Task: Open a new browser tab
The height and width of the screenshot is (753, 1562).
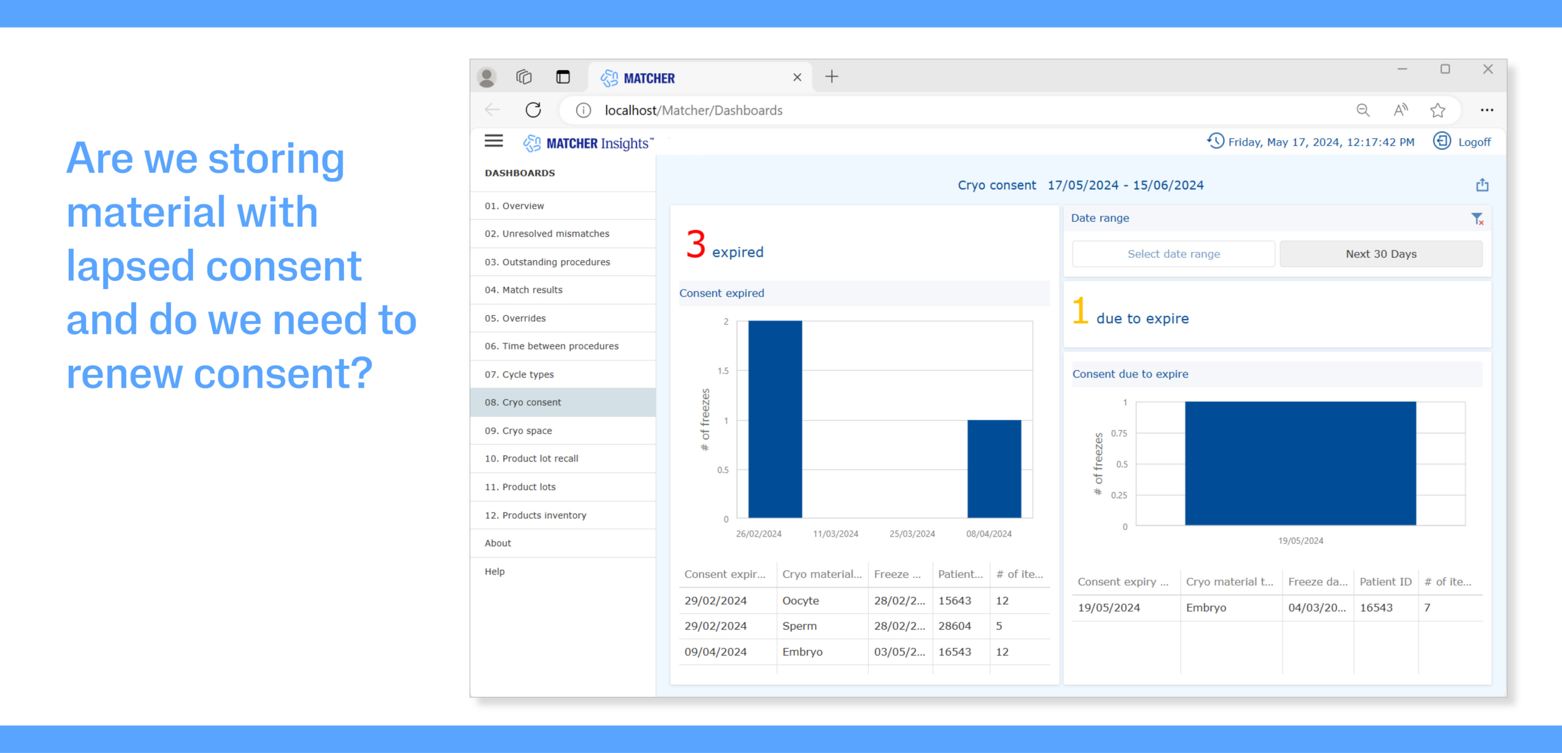Action: coord(832,77)
